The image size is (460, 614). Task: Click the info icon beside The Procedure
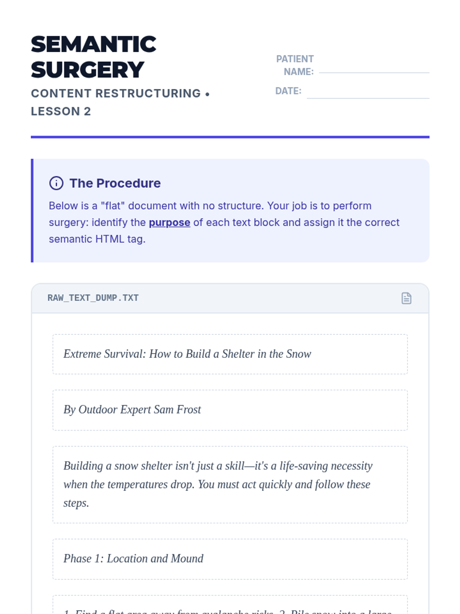pyautogui.click(x=56, y=183)
